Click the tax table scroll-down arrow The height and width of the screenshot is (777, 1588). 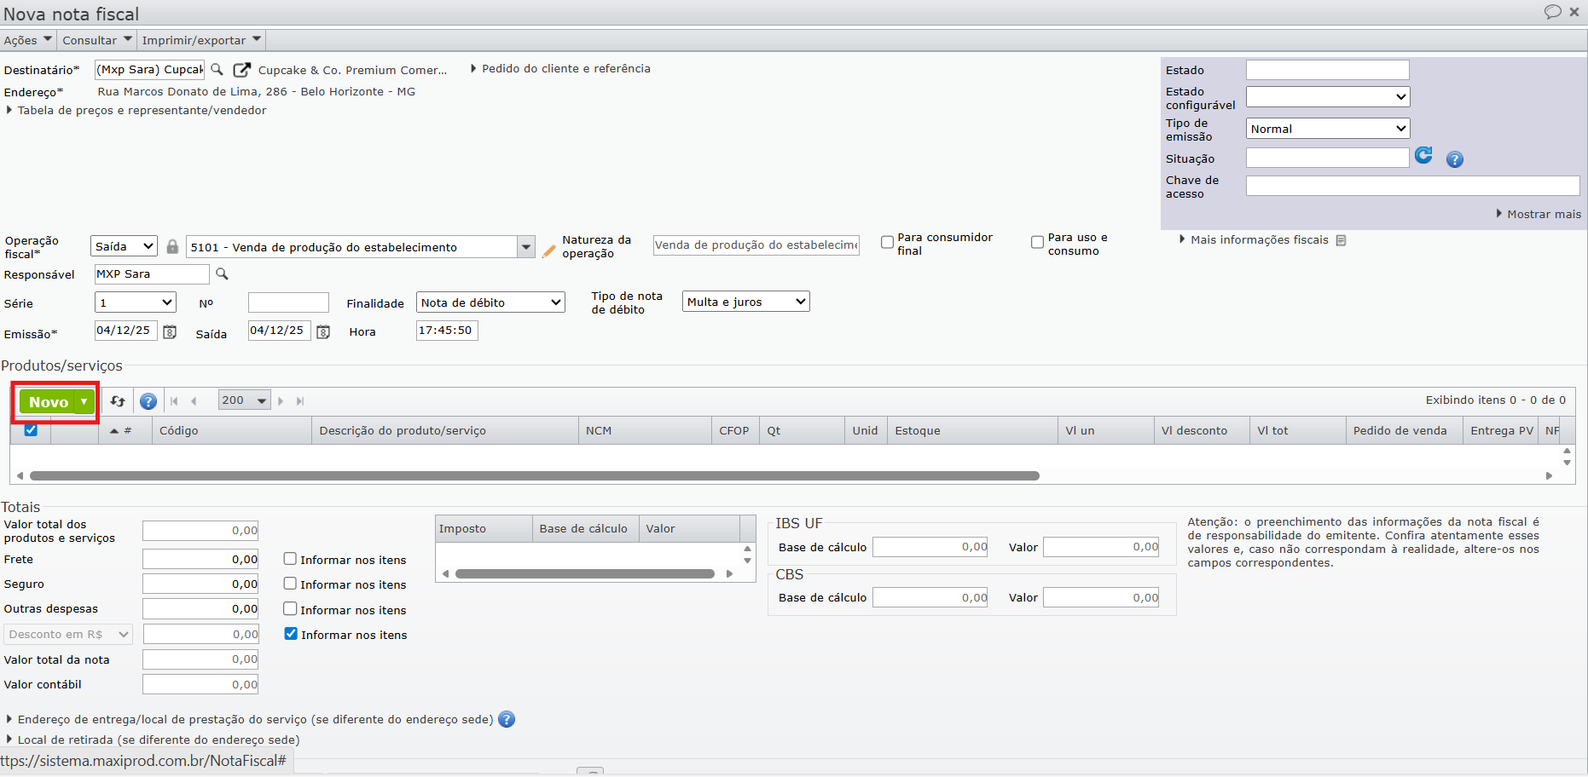click(747, 561)
